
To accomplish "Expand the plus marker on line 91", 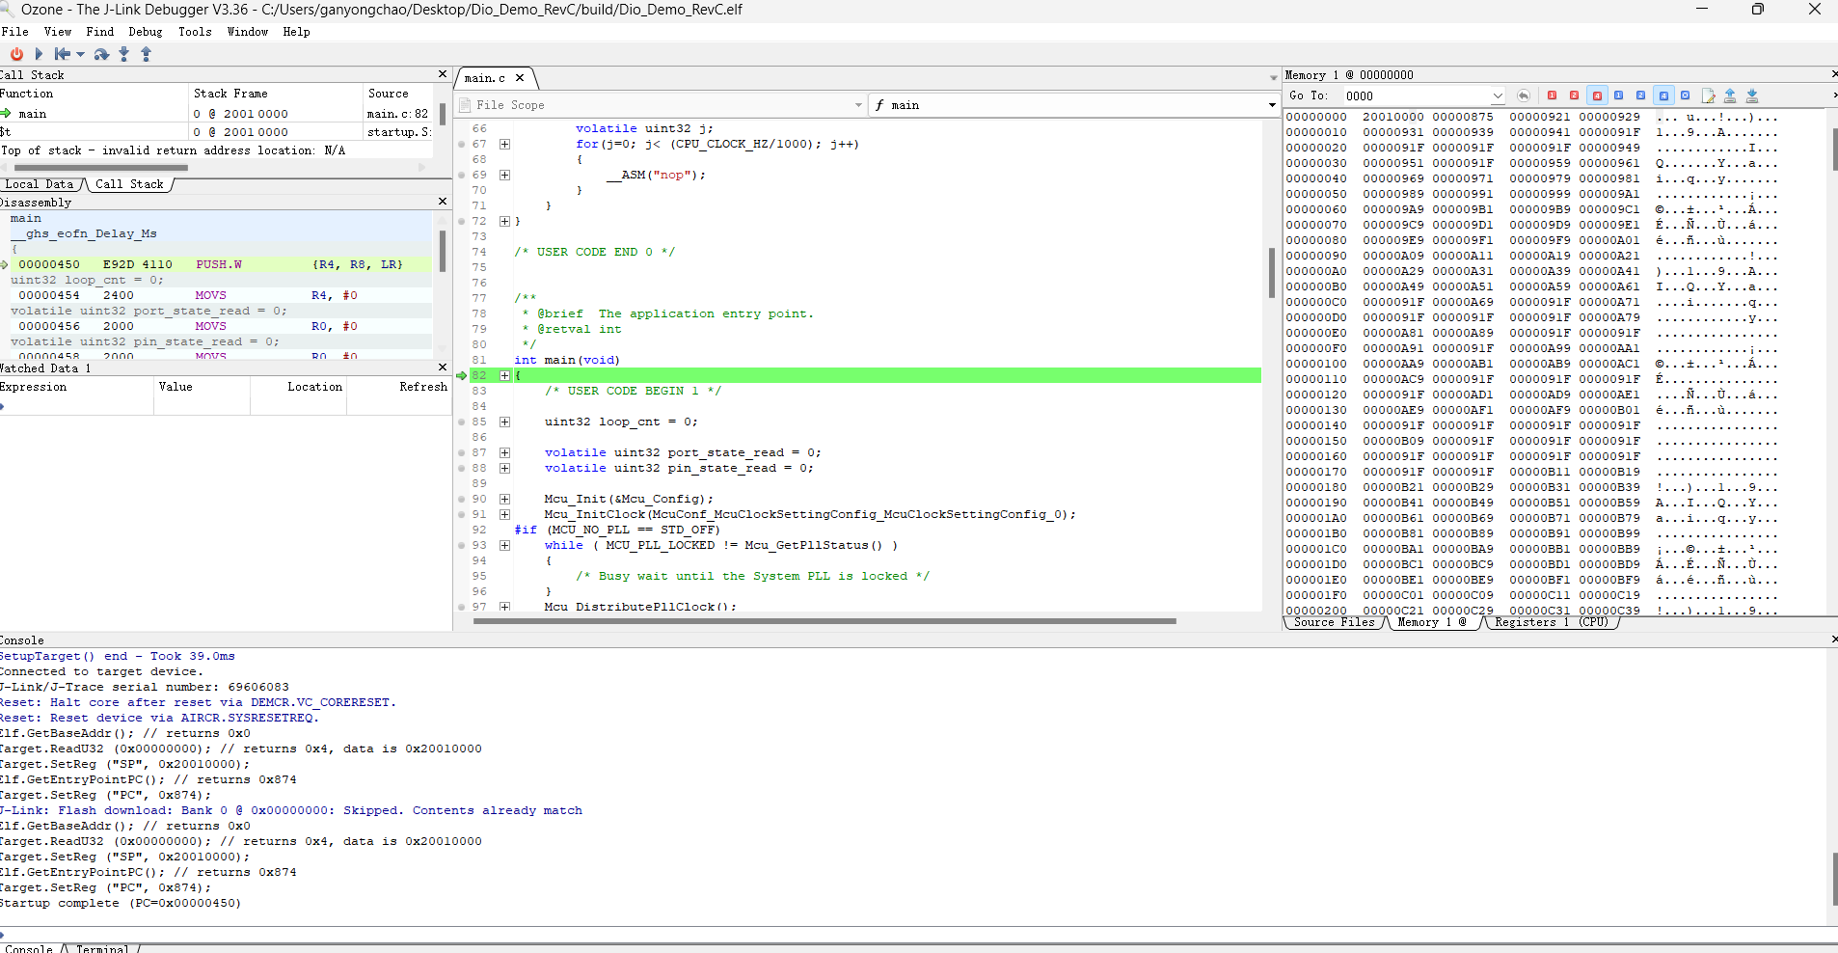I will point(504,514).
